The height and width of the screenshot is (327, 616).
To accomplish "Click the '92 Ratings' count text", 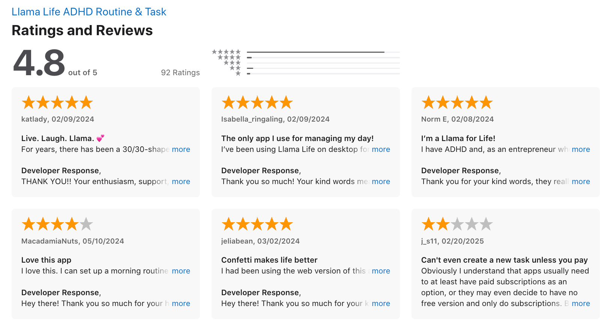I will point(180,73).
